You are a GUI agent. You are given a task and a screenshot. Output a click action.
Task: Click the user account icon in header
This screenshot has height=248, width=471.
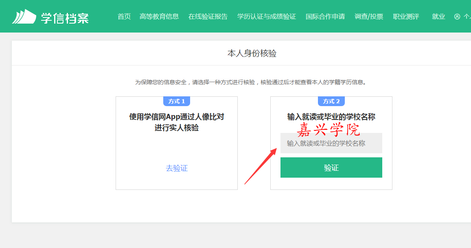coord(457,17)
